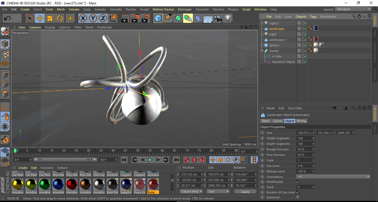This screenshot has height=202, width=378.
Task: Open the spline Pen tool
Action: (x=168, y=18)
